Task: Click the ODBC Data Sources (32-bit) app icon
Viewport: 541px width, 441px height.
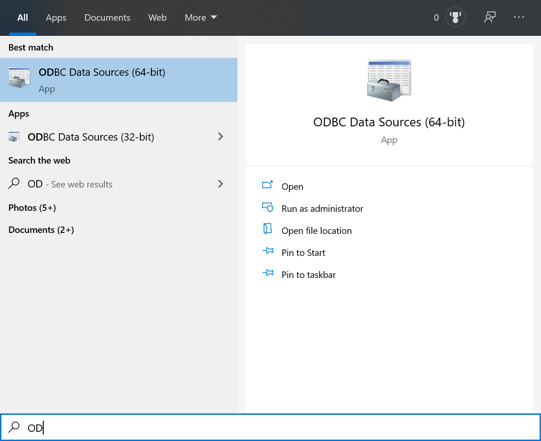Action: coord(14,136)
